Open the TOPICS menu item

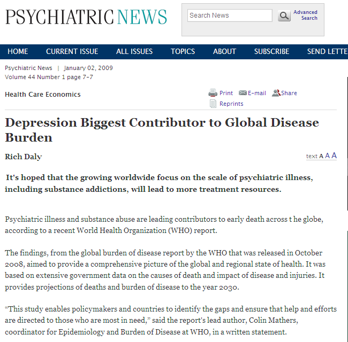(x=183, y=51)
